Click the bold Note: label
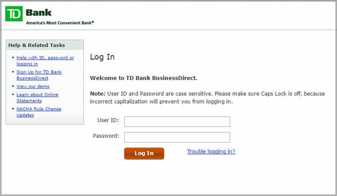 pos(98,94)
